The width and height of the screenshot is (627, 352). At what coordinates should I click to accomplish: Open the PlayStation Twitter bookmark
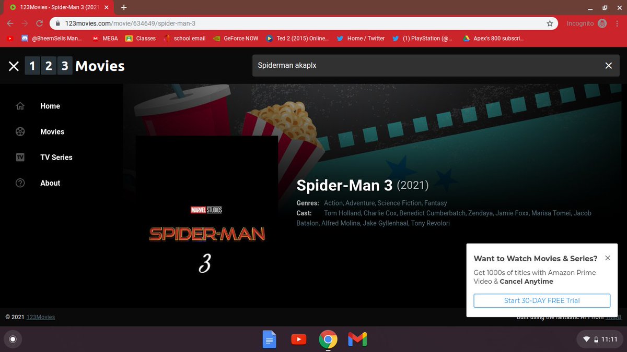[x=423, y=38]
